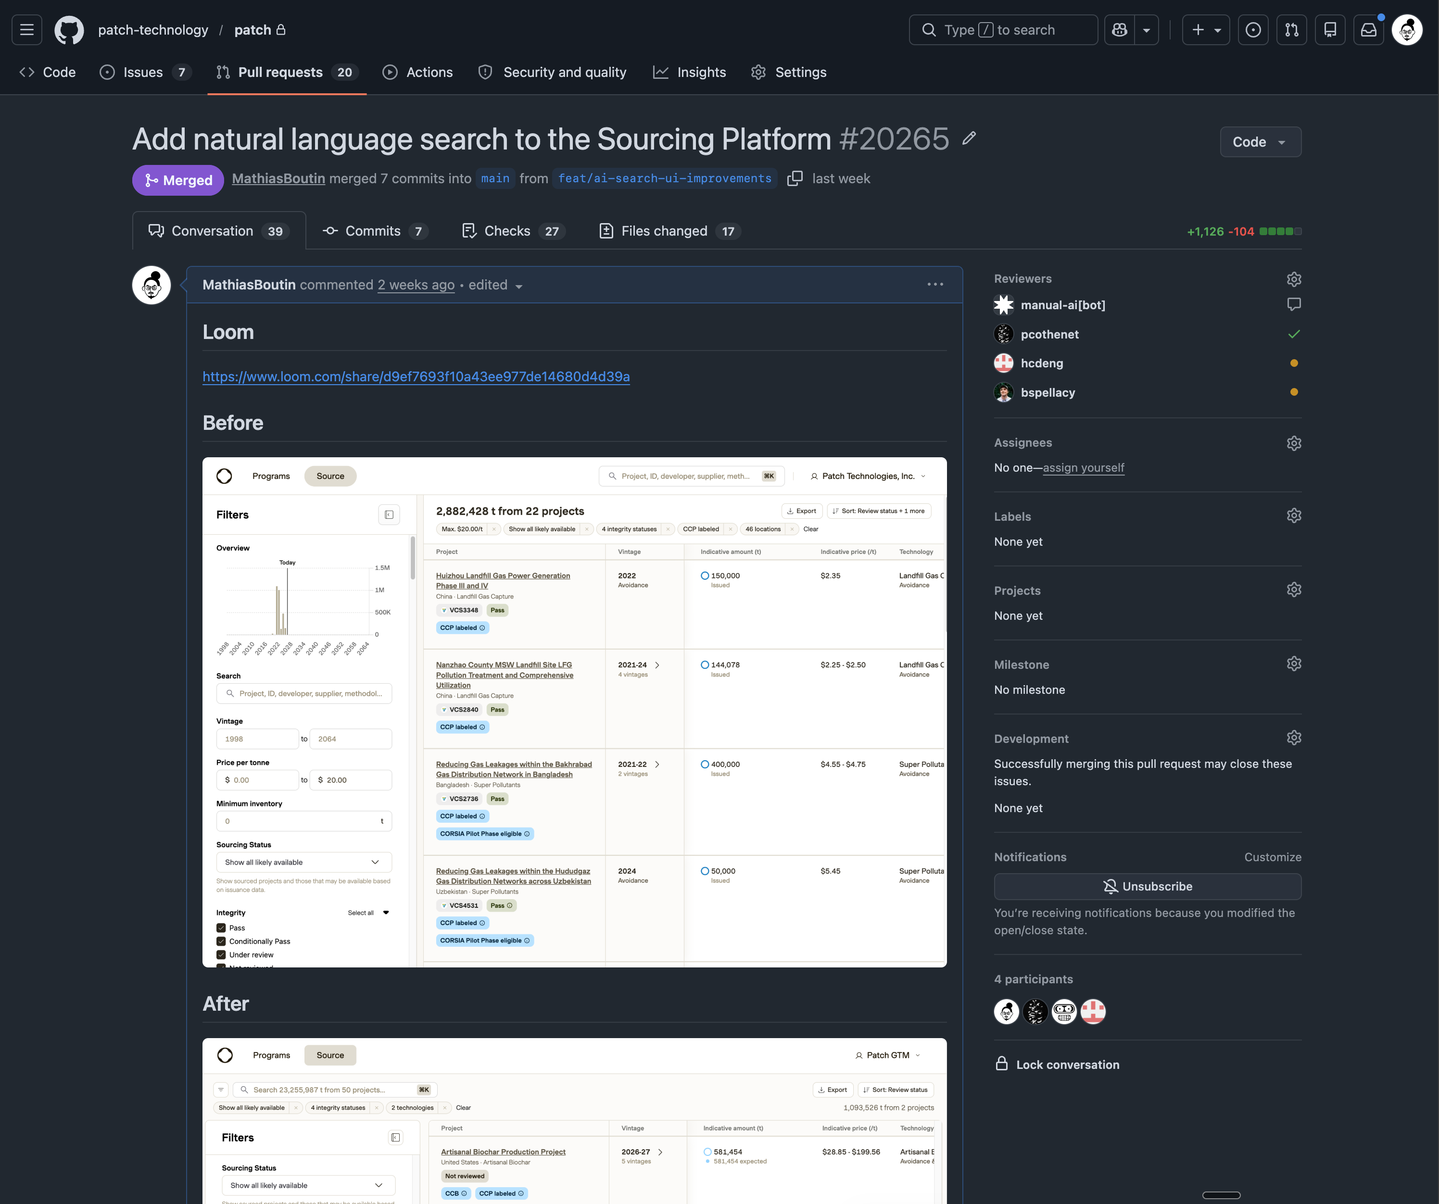The height and width of the screenshot is (1204, 1439).
Task: Switch to the Code tab
Action: tap(47, 72)
